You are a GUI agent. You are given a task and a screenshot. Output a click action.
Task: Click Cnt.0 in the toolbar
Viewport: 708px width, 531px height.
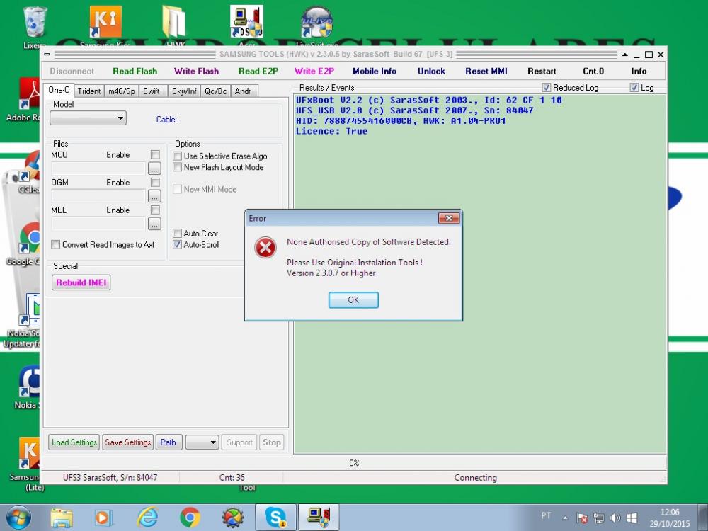pos(593,71)
